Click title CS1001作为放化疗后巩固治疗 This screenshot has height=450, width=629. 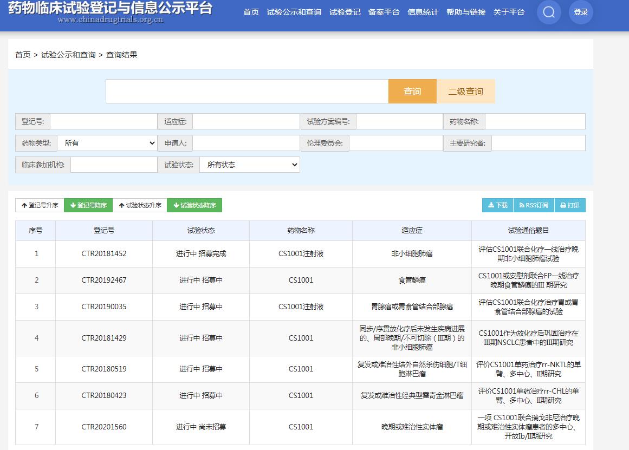click(x=528, y=338)
